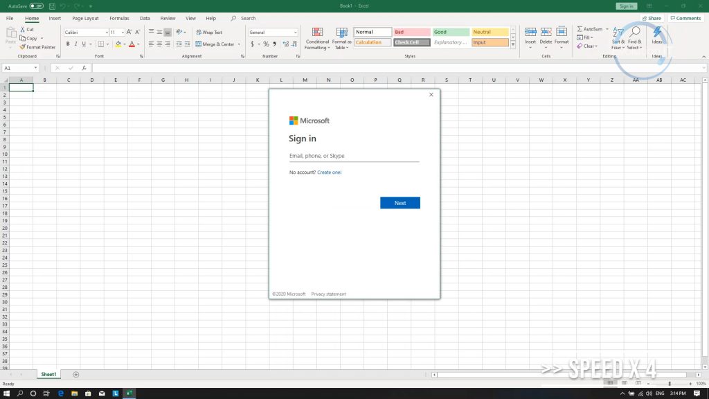Image resolution: width=709 pixels, height=399 pixels.
Task: Decrease font size with the smaller A icon
Action: (x=138, y=32)
